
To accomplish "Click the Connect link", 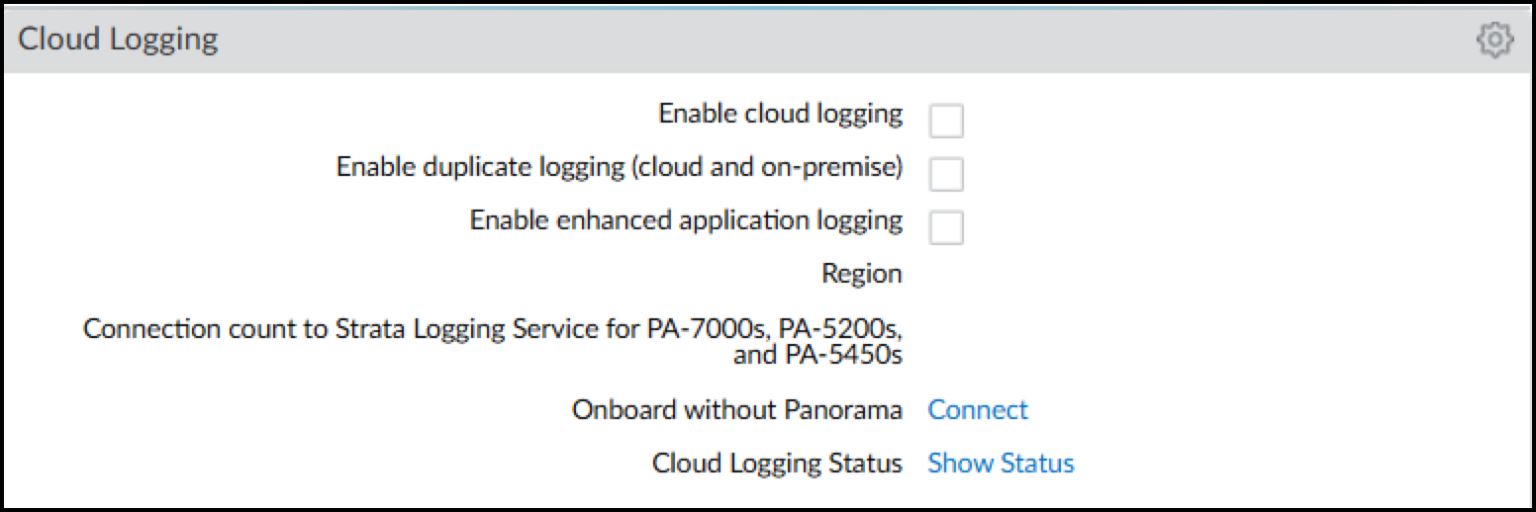I will point(978,409).
